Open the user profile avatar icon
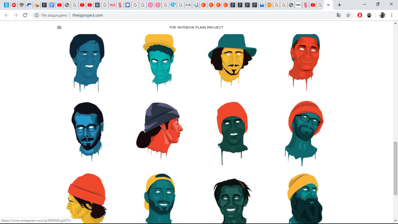Viewport: 398px width, 224px height. click(x=382, y=15)
